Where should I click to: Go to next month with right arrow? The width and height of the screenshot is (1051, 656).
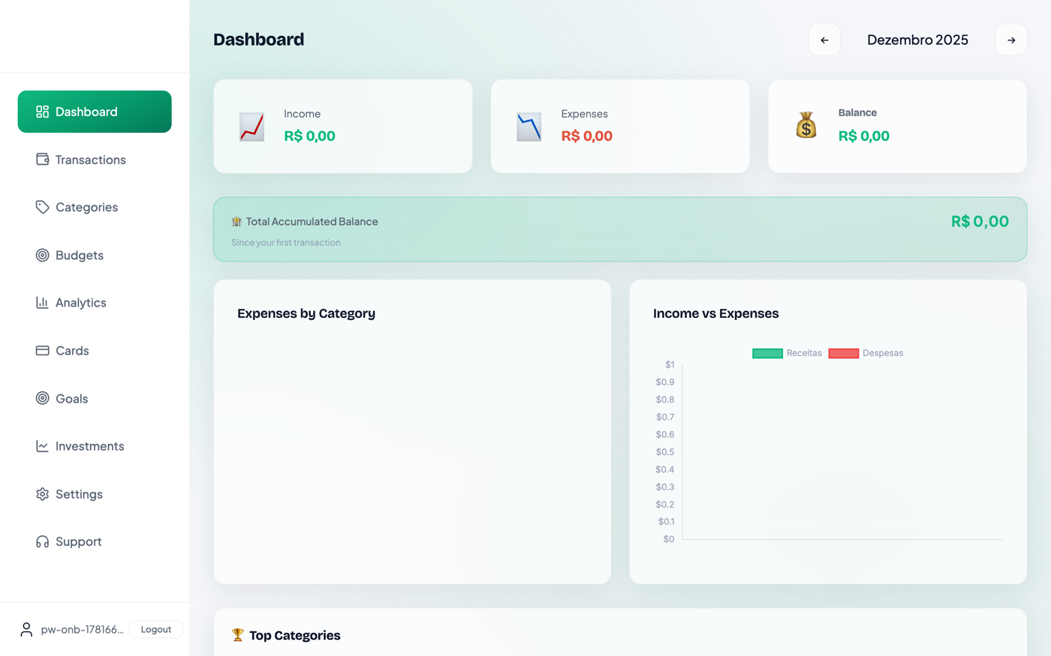point(1011,40)
